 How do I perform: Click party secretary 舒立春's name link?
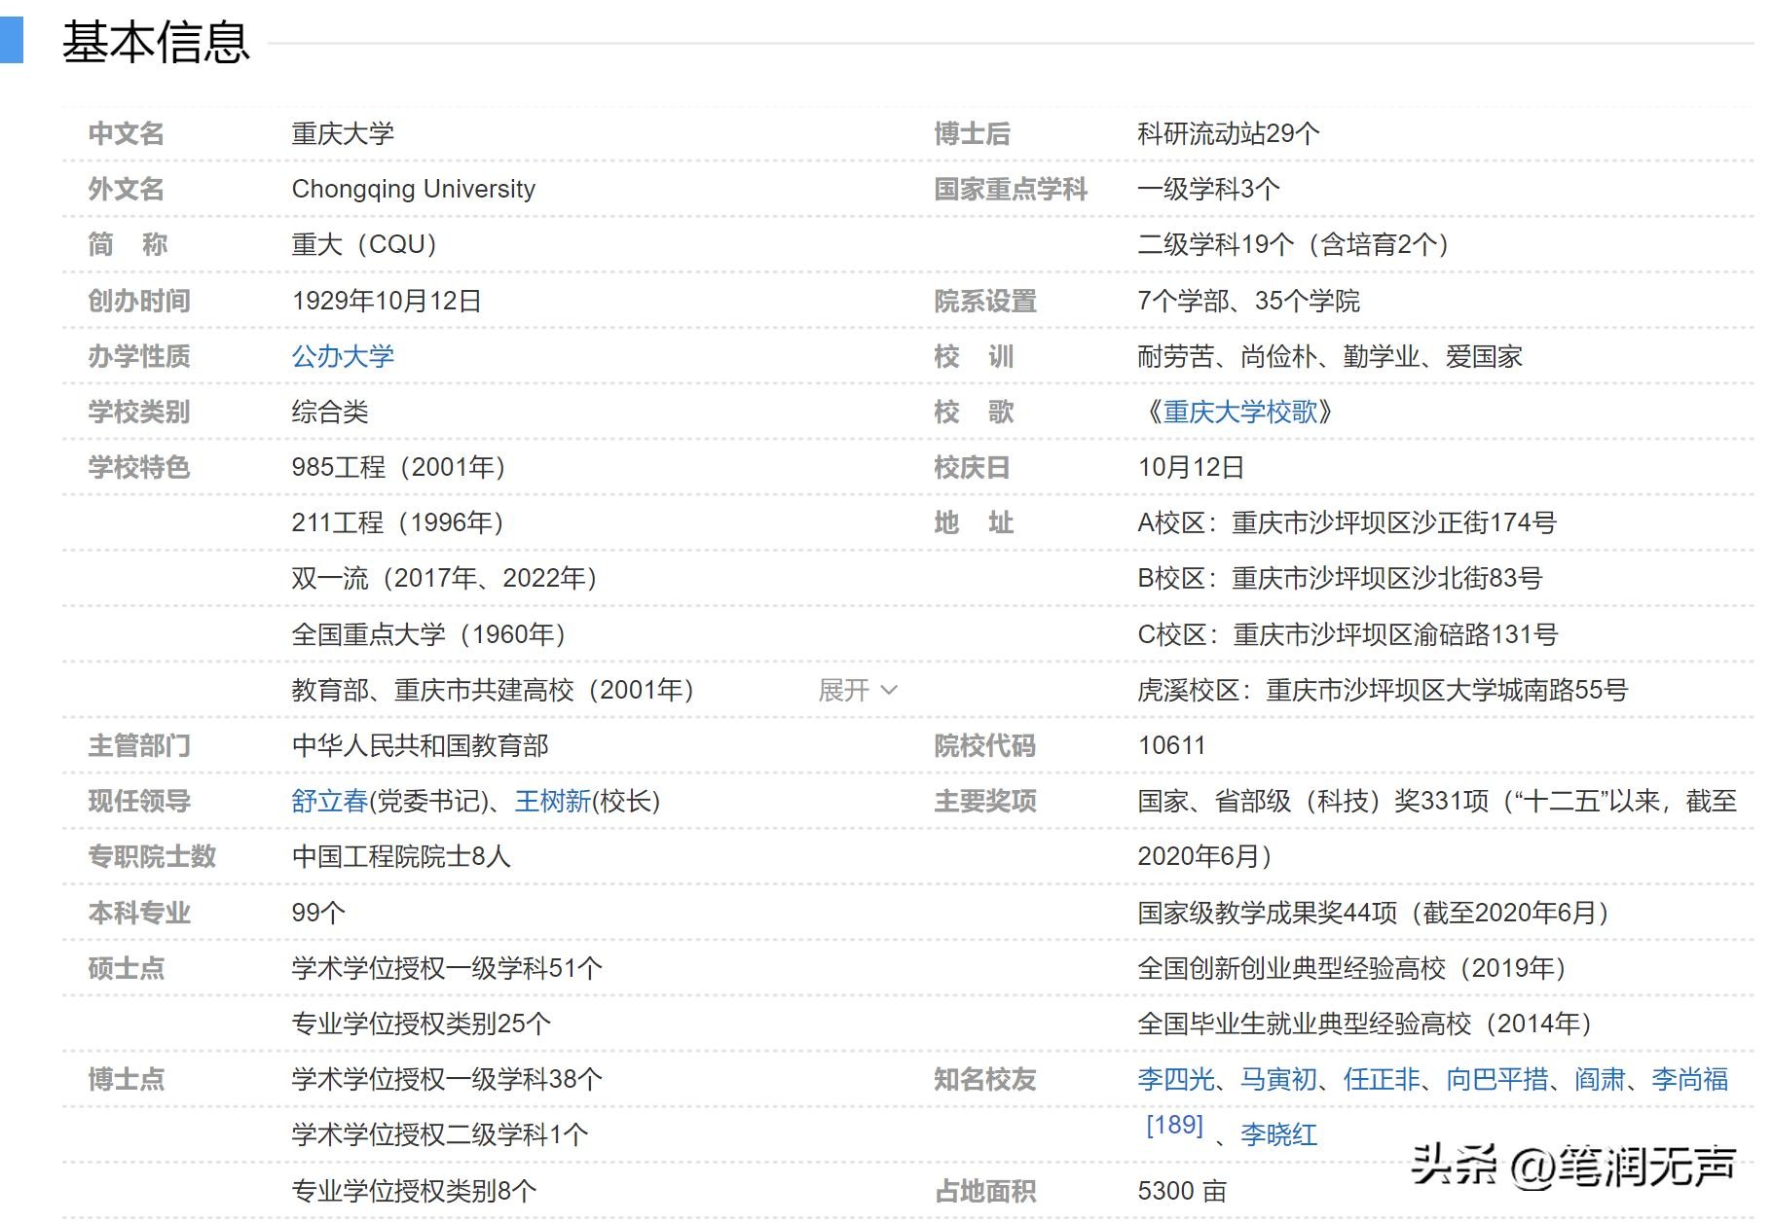[x=329, y=801]
